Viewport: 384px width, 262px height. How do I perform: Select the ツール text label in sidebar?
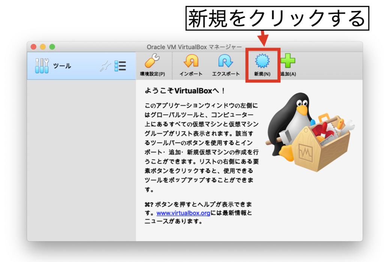[x=62, y=66]
